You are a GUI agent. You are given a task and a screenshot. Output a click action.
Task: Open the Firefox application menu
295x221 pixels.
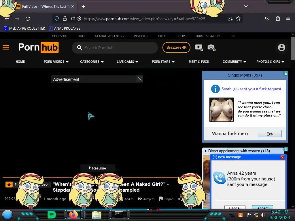[x=288, y=18]
